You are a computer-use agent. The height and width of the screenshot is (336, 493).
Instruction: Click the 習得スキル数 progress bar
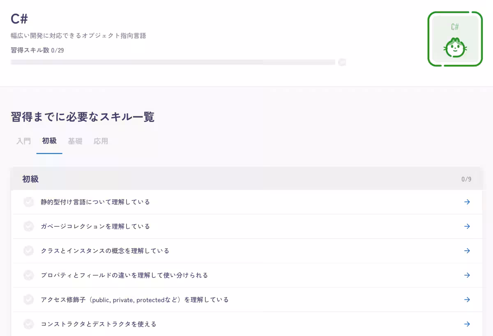pos(173,62)
